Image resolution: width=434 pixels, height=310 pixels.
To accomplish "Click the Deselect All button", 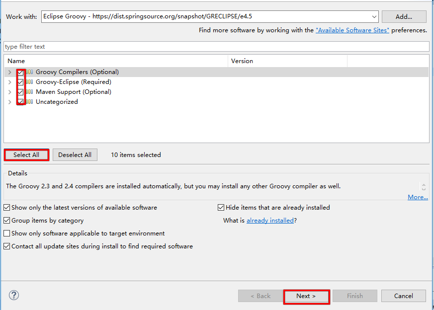I will click(75, 155).
